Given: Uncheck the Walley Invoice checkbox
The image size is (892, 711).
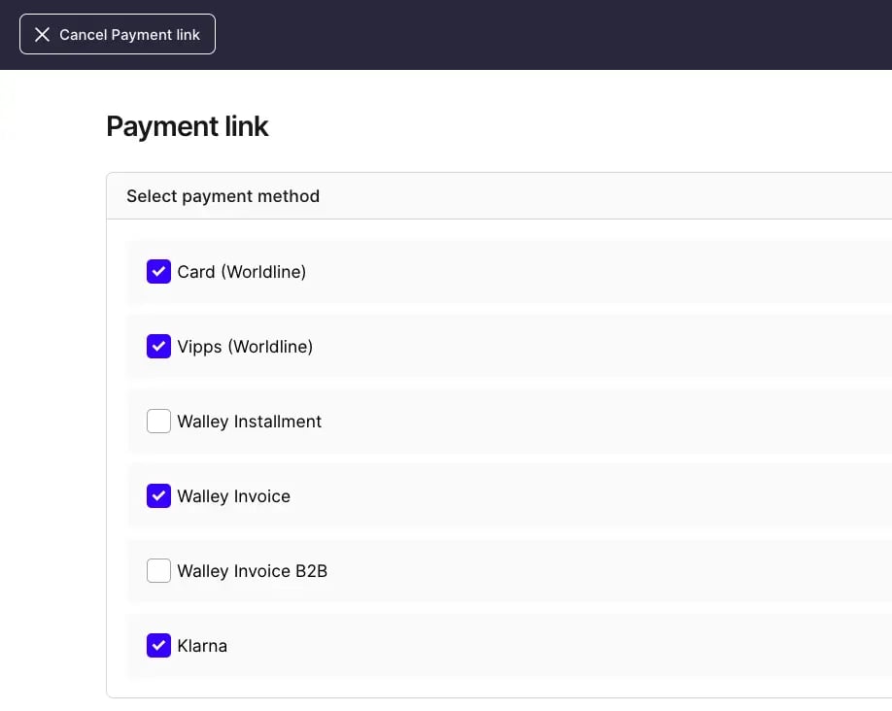Looking at the screenshot, I should [x=158, y=496].
